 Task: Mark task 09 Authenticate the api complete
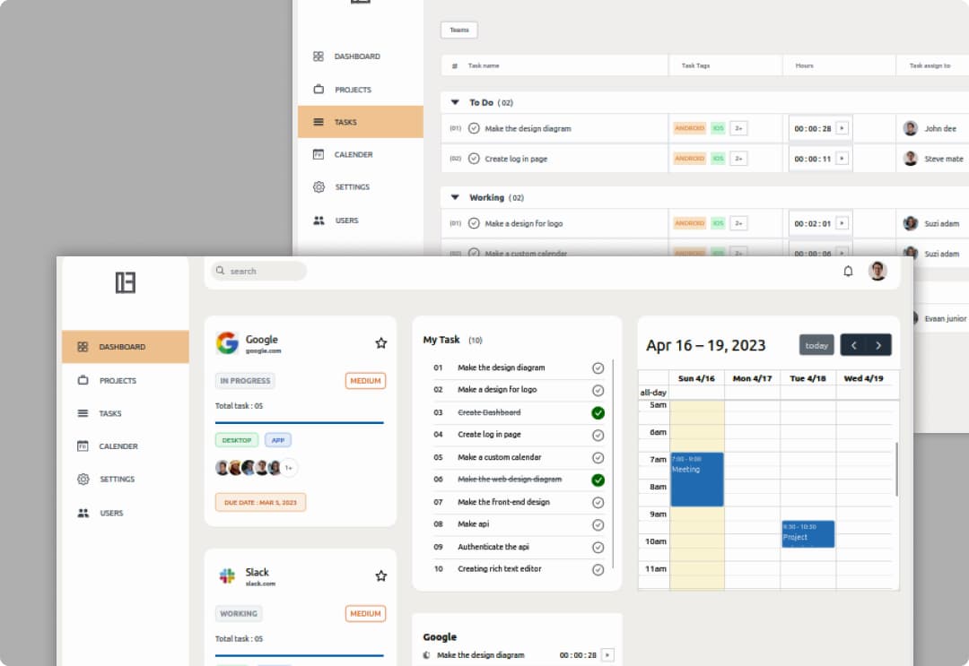tap(598, 548)
